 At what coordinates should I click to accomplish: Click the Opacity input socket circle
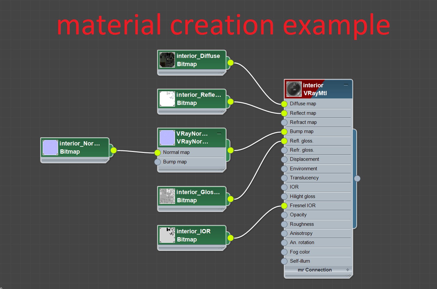(284, 215)
